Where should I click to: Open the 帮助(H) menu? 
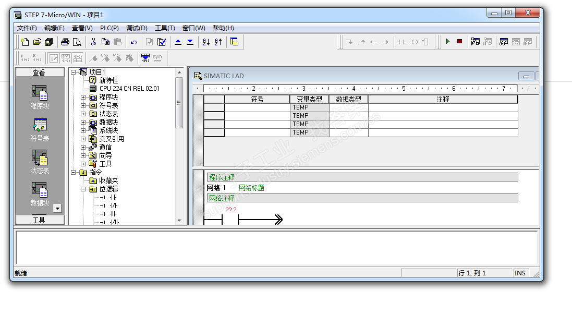coord(223,28)
